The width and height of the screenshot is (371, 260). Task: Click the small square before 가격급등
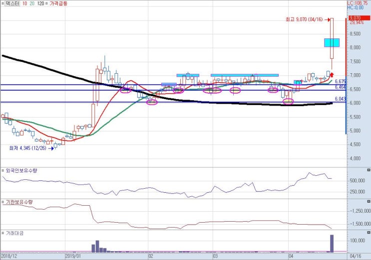(46, 3)
